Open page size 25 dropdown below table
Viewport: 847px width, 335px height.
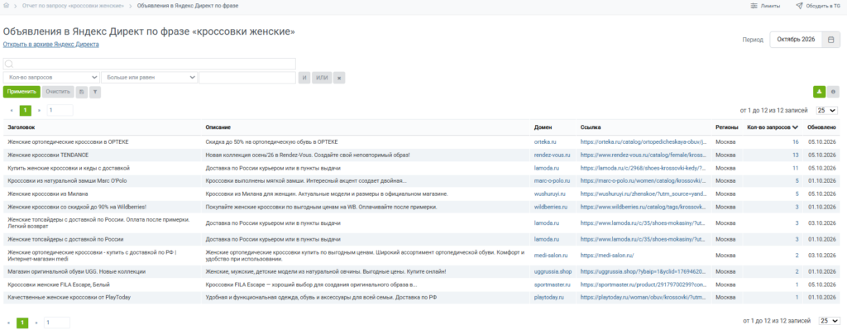829,321
